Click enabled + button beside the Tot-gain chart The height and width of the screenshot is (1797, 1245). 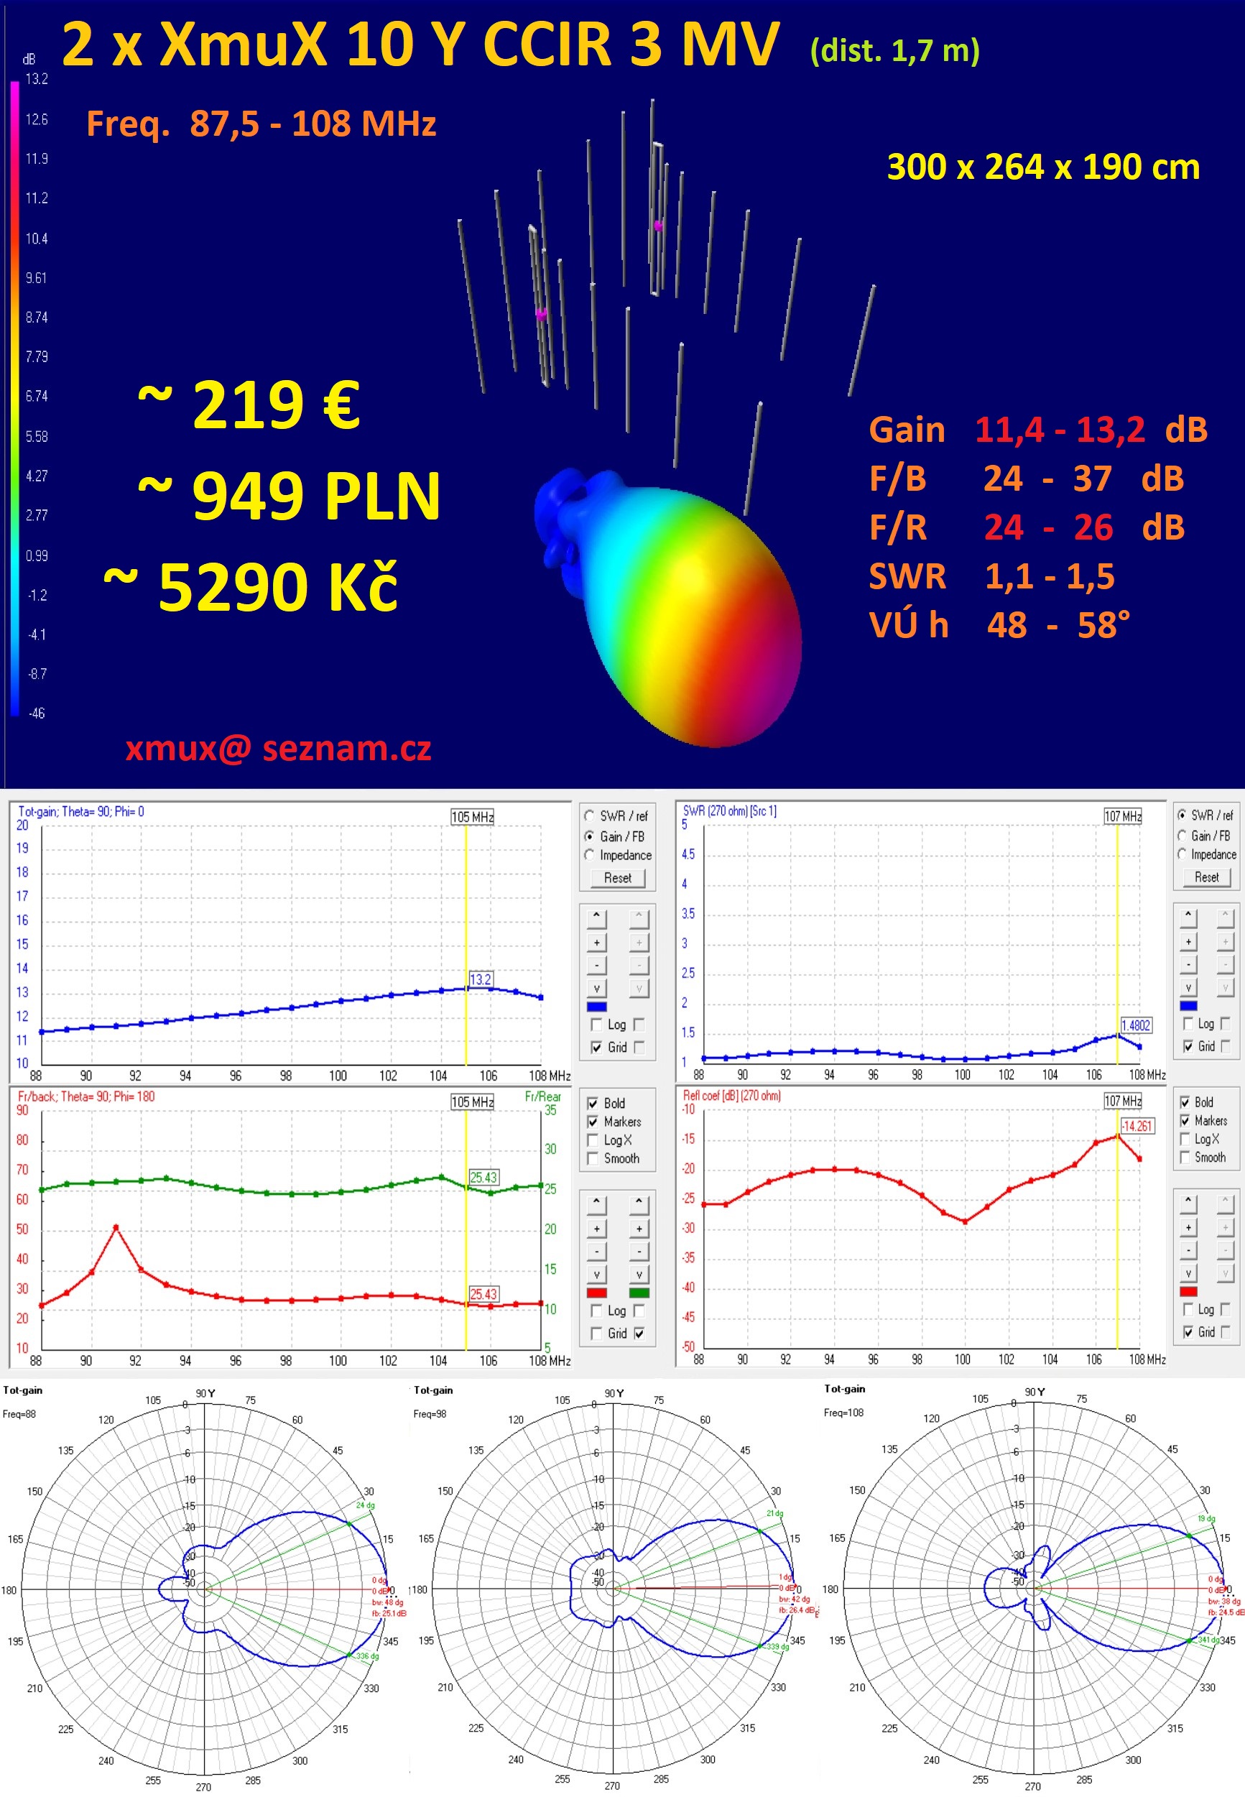[x=597, y=942]
